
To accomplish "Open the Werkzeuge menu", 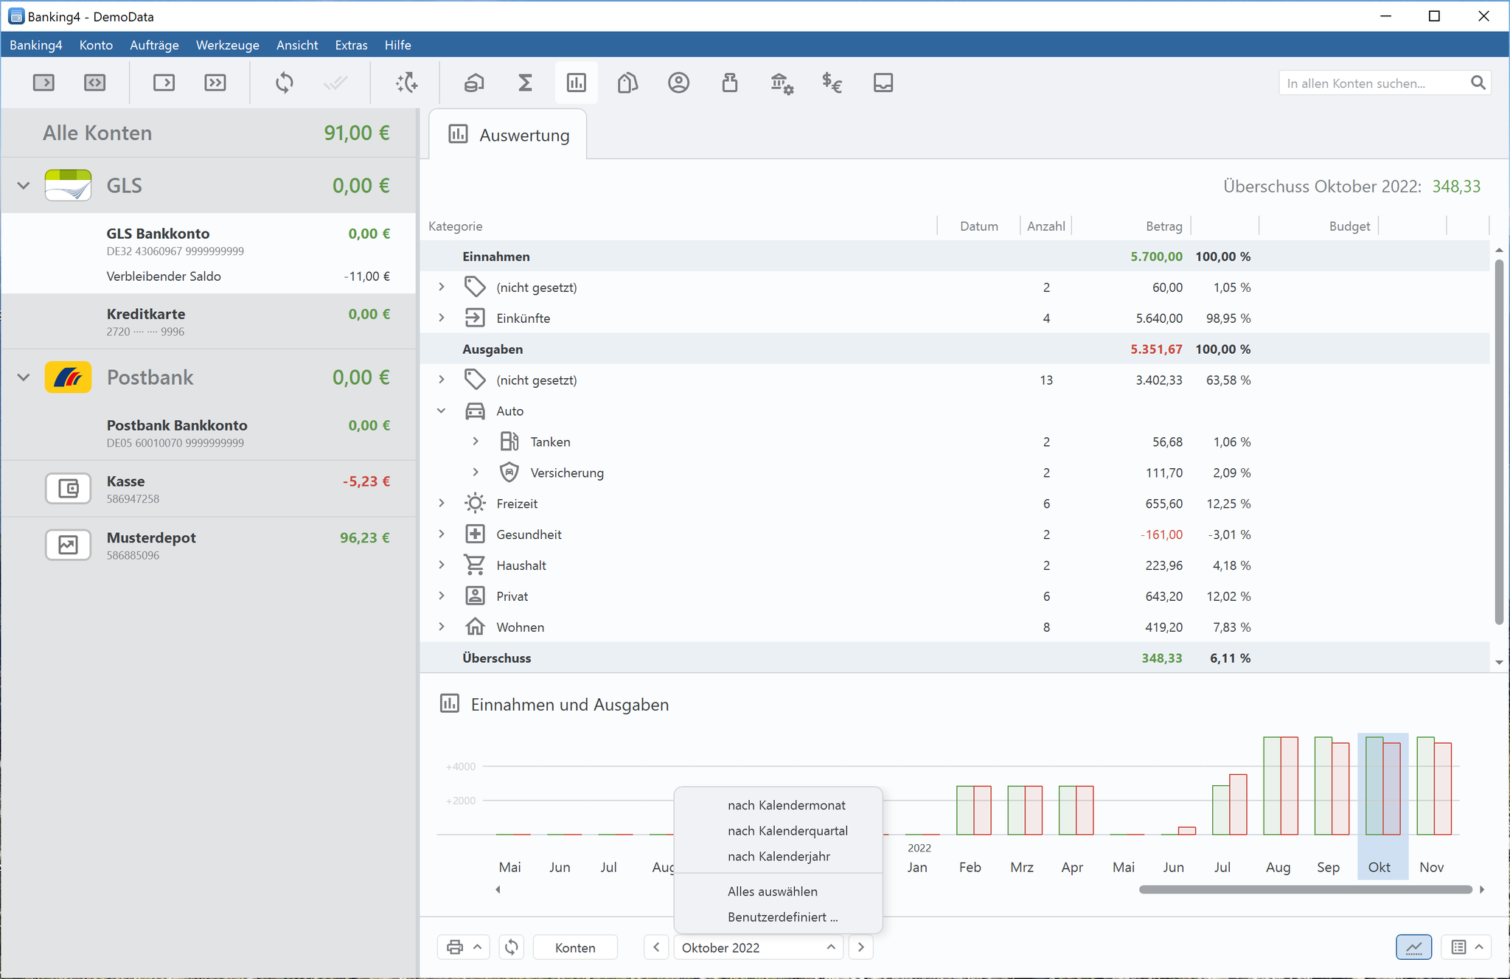I will click(227, 45).
